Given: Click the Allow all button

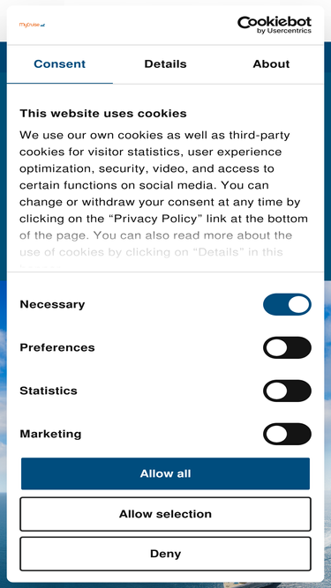Looking at the screenshot, I should (x=166, y=473).
